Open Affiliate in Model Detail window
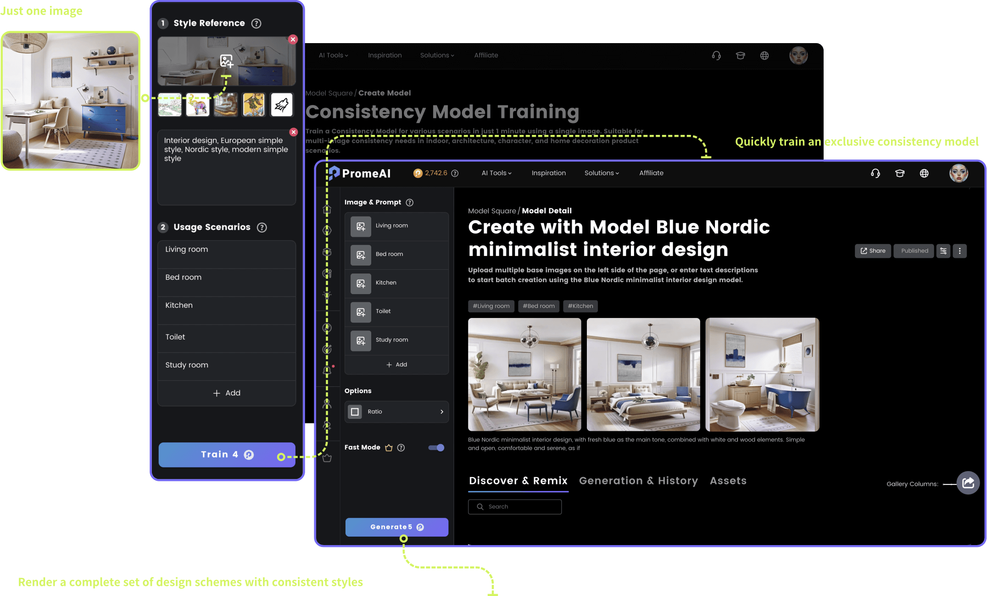Viewport: 987px width, 596px height. tap(651, 173)
